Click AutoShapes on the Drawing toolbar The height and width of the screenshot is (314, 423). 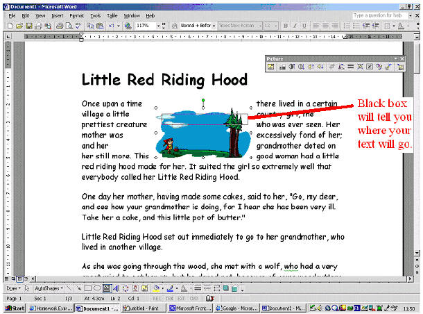click(x=47, y=287)
